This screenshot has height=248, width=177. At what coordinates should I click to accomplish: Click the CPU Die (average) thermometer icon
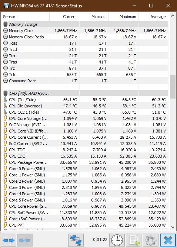click(6, 106)
